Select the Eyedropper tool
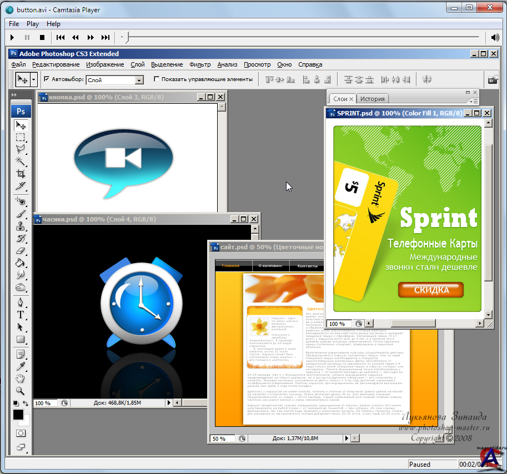Screen dimensions: 507x474 click(x=21, y=365)
